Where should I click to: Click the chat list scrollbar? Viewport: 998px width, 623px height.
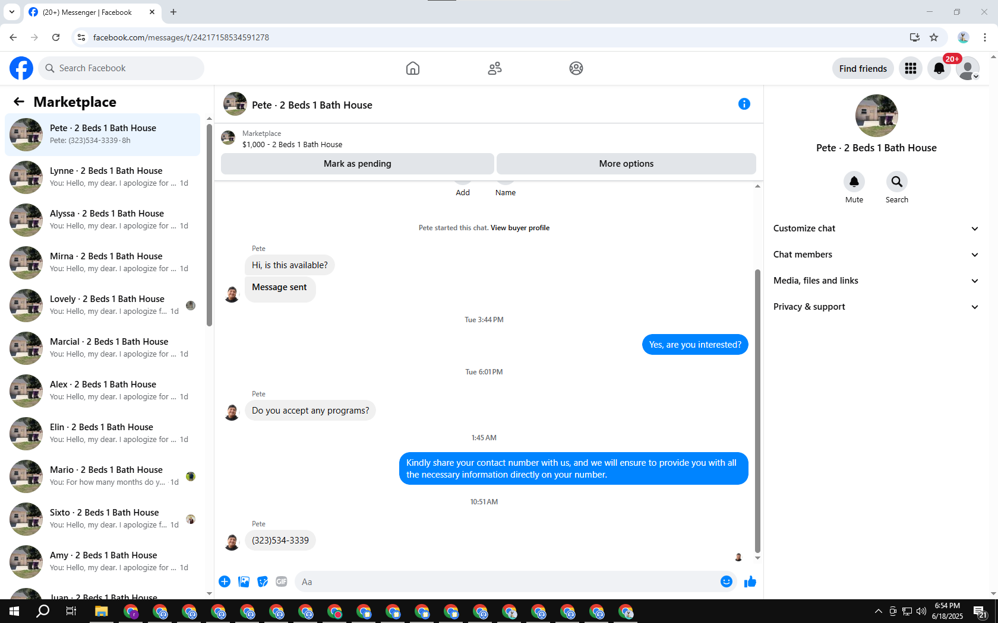(x=209, y=224)
